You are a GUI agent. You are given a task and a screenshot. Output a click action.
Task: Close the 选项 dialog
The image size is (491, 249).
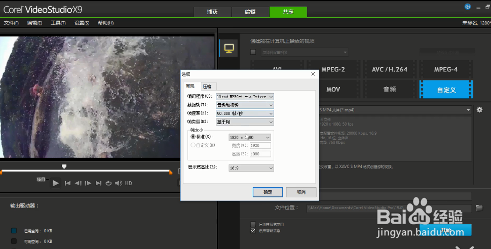[313, 74]
